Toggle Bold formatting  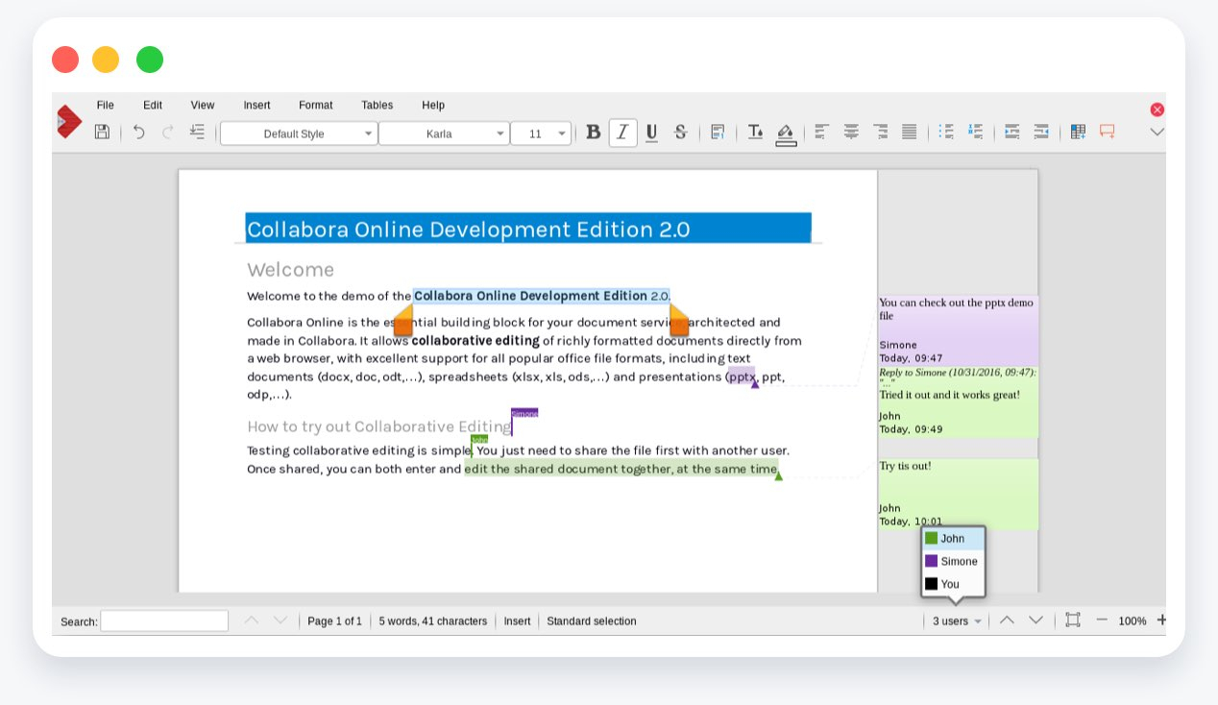pos(594,133)
